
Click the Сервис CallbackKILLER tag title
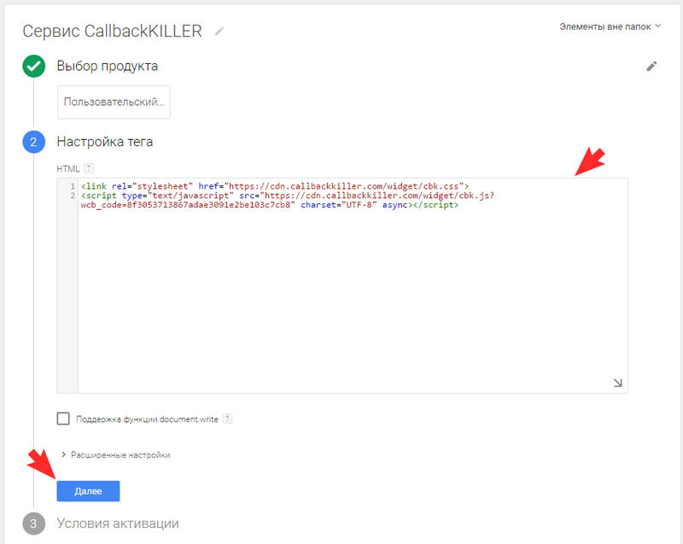tap(113, 31)
